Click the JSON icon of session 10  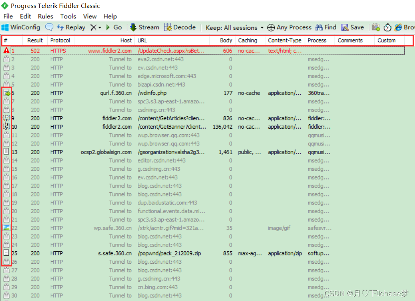(6, 127)
